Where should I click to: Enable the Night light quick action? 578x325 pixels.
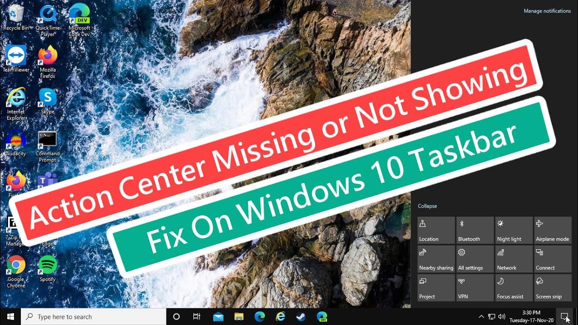point(514,230)
